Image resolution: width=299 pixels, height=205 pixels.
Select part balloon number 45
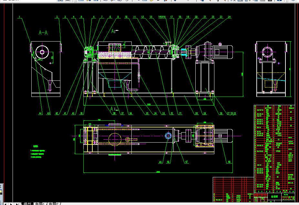pyautogui.click(x=160, y=162)
